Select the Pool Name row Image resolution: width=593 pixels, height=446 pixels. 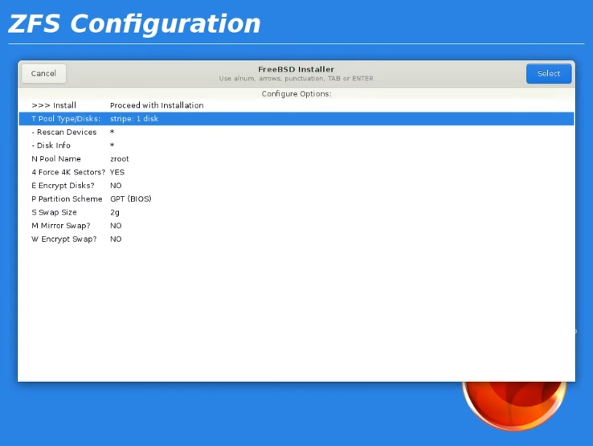click(56, 159)
